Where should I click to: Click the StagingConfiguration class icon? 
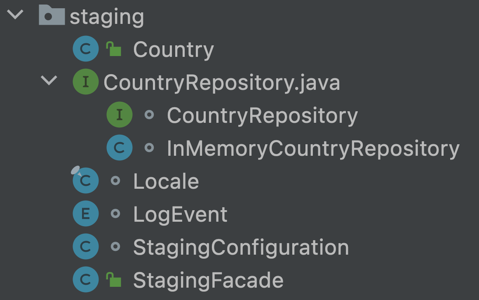86,246
